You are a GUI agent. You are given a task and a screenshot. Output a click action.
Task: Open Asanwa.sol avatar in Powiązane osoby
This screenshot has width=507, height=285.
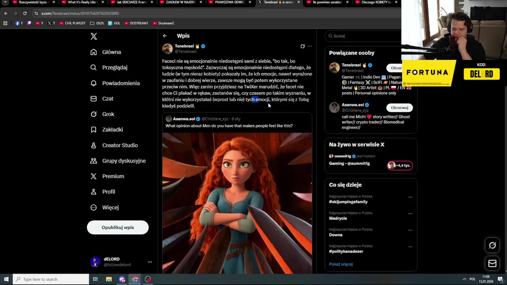[x=334, y=108]
